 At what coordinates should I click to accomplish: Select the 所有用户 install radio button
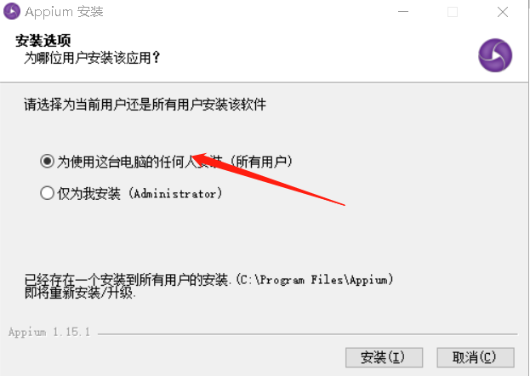(x=47, y=162)
